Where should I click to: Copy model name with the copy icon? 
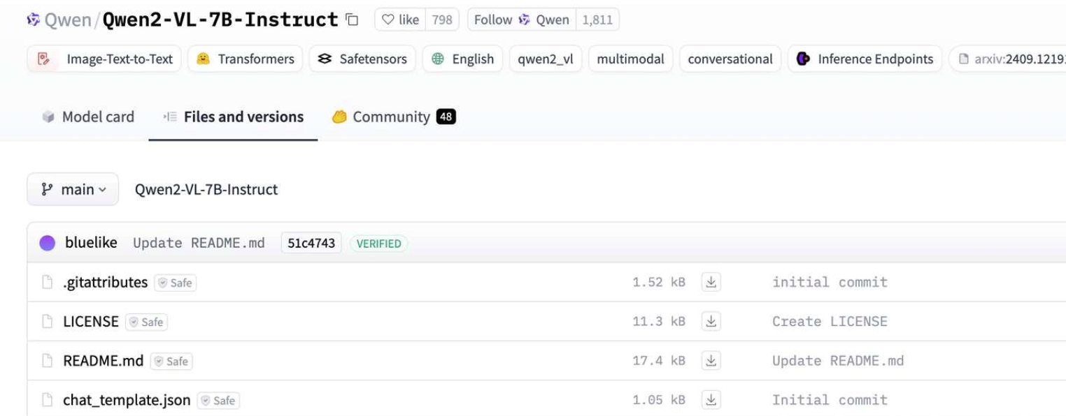(x=352, y=20)
